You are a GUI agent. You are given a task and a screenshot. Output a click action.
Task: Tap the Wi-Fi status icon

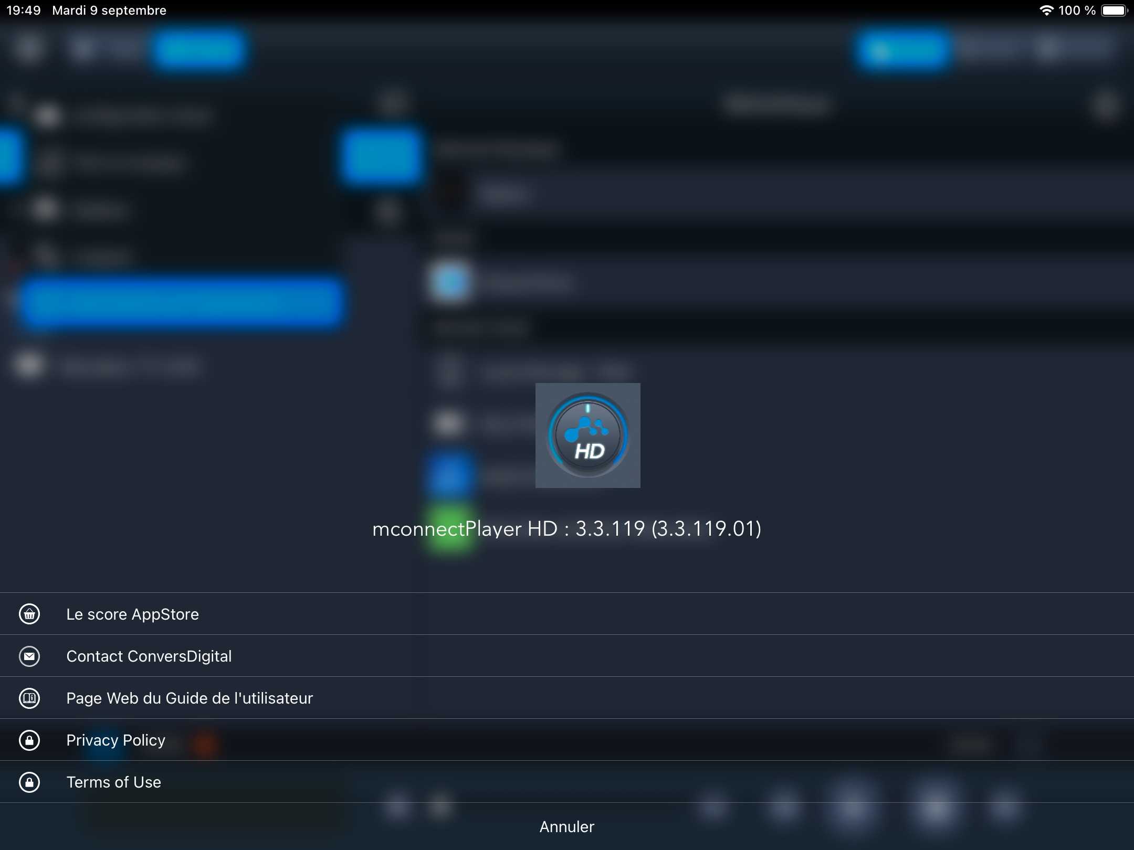tap(1046, 10)
